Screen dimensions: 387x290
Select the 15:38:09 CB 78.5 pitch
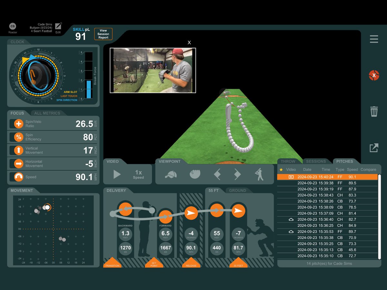[x=327, y=207]
